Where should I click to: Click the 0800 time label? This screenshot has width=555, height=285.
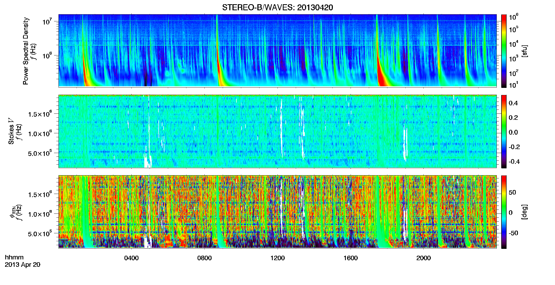(204, 258)
